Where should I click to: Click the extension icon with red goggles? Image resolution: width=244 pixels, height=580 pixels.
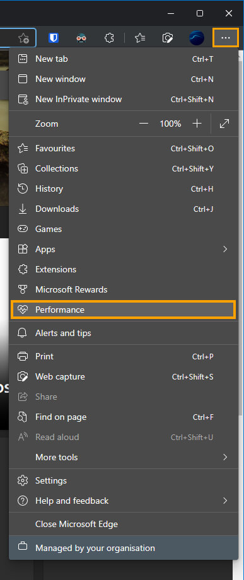coord(81,38)
